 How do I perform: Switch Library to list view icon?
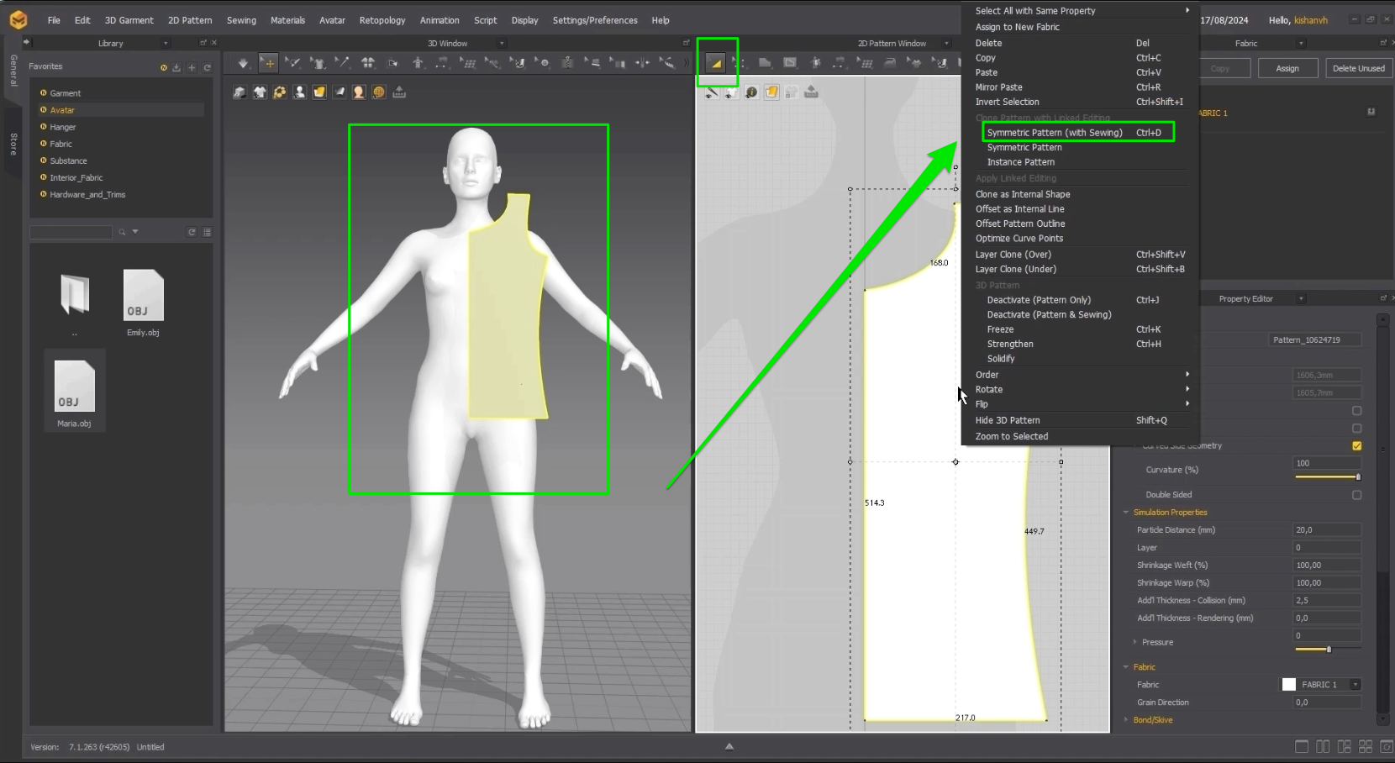pos(207,232)
